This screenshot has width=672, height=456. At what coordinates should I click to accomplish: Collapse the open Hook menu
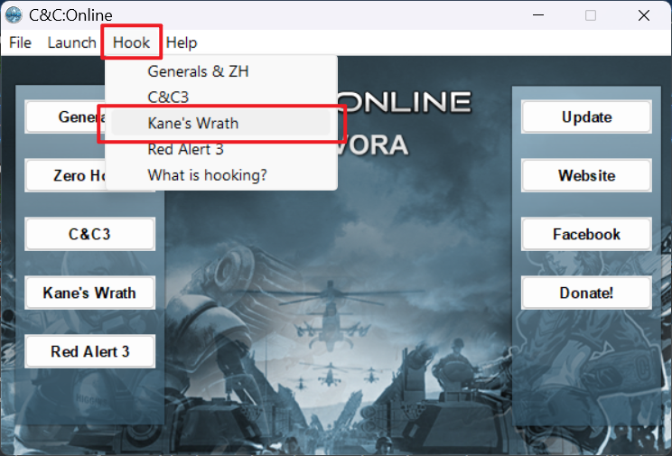pos(132,42)
